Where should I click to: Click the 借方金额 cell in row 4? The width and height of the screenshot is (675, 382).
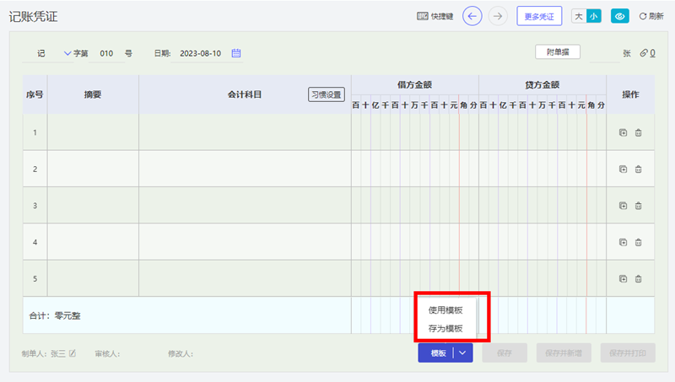point(415,242)
